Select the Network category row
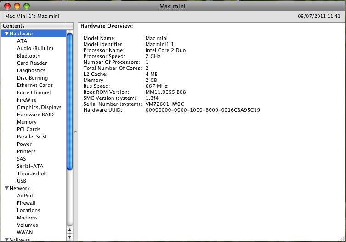 pyautogui.click(x=34, y=188)
